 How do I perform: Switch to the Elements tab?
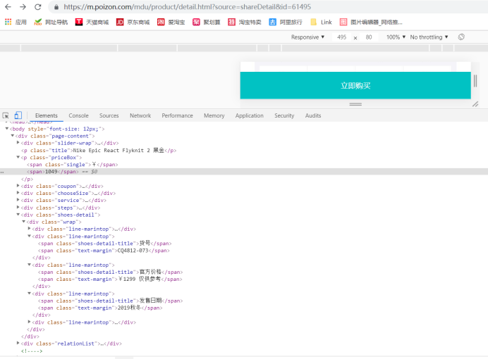point(47,115)
